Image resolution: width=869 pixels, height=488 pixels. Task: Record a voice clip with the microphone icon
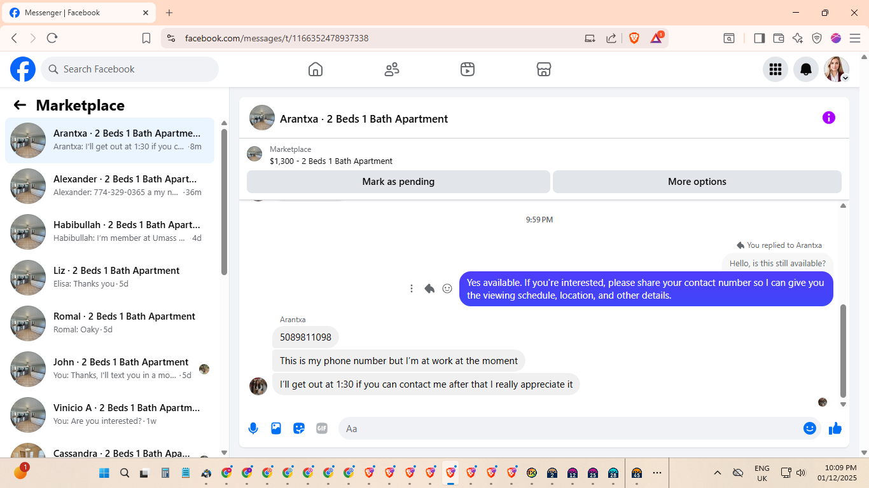pyautogui.click(x=253, y=428)
